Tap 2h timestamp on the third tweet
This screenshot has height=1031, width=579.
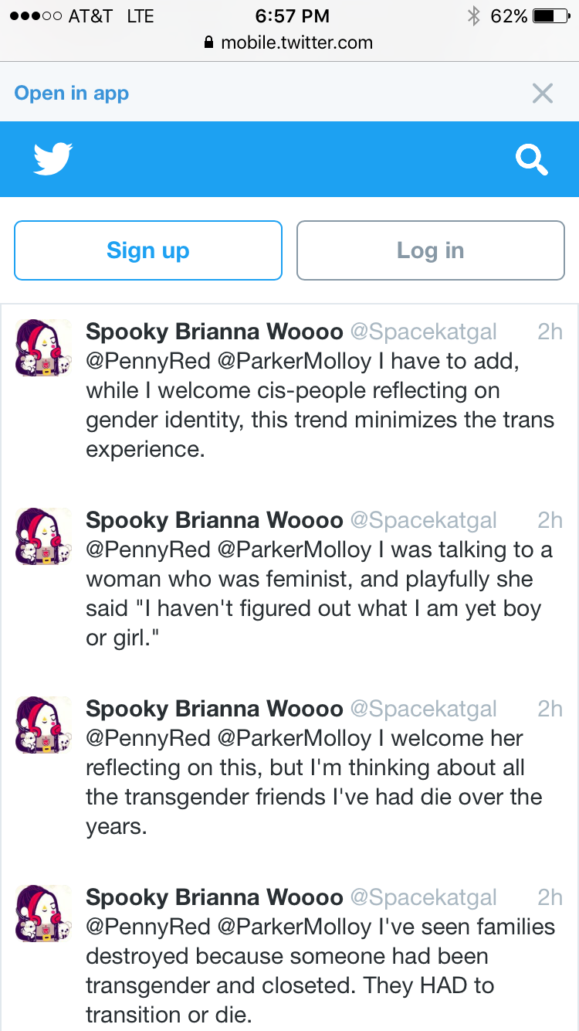coord(550,709)
